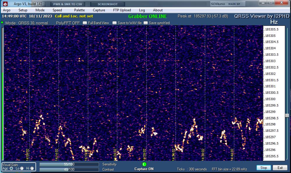Click the 185303 frequency scale label
The image size is (291, 173).
click(270, 61)
